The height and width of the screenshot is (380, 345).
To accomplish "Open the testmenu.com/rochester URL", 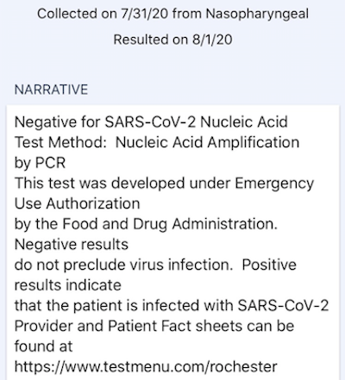I will [146, 366].
